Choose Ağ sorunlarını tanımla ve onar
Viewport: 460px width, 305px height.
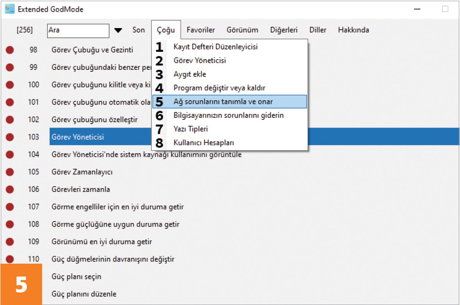click(x=230, y=102)
